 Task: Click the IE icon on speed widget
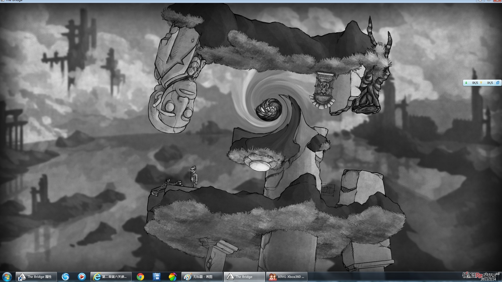[498, 83]
